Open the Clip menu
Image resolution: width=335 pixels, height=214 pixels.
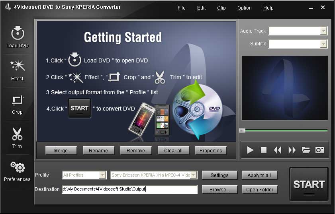pyautogui.click(x=221, y=8)
